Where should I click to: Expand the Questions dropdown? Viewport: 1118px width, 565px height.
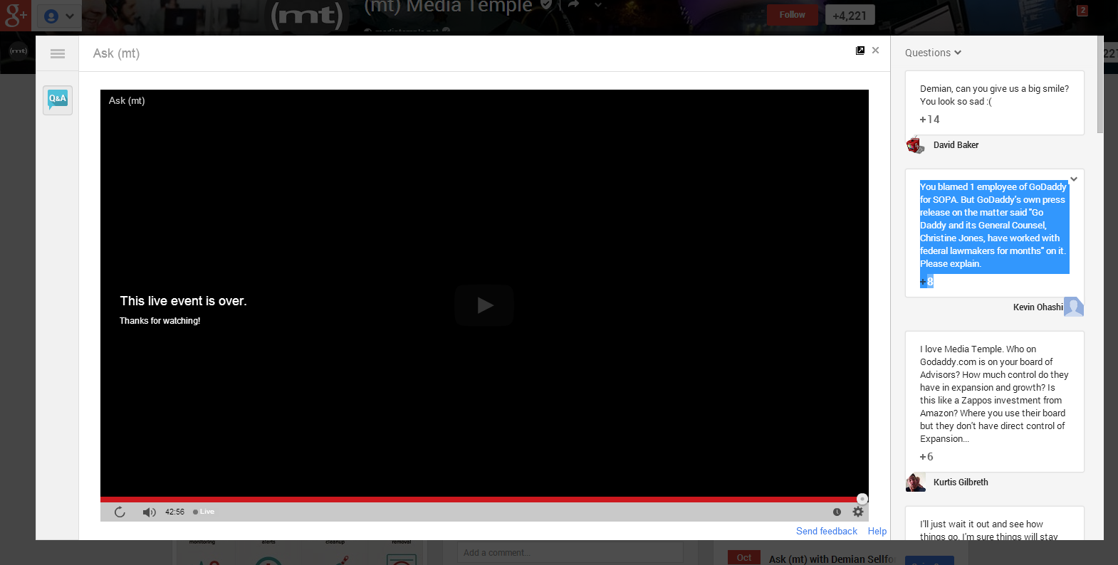pos(933,53)
